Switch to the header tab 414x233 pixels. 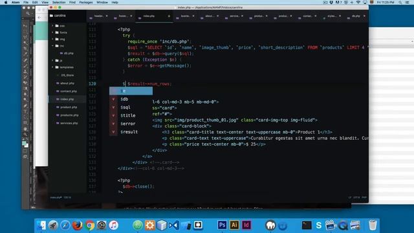[x=99, y=16]
